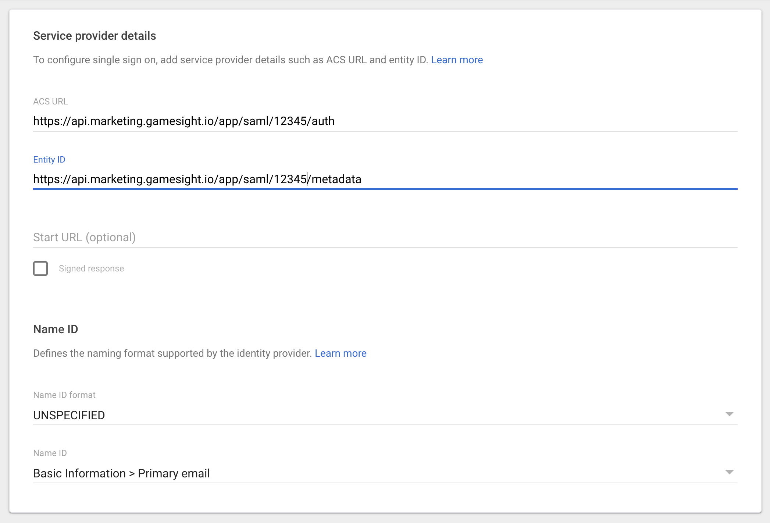Click the Service provider details heading
This screenshot has height=523, width=770.
coord(95,36)
